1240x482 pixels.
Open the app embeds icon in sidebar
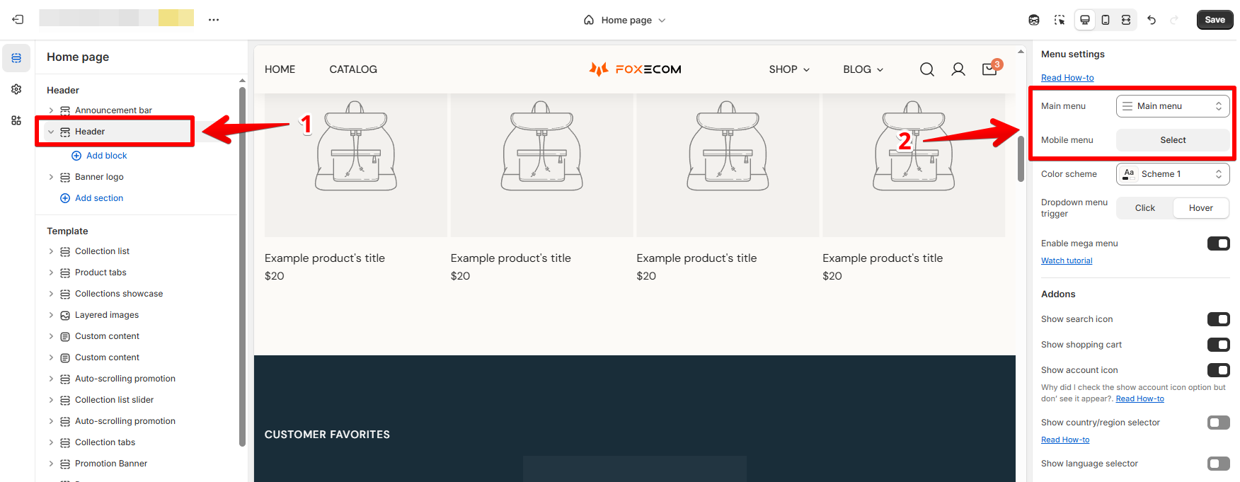pos(16,120)
